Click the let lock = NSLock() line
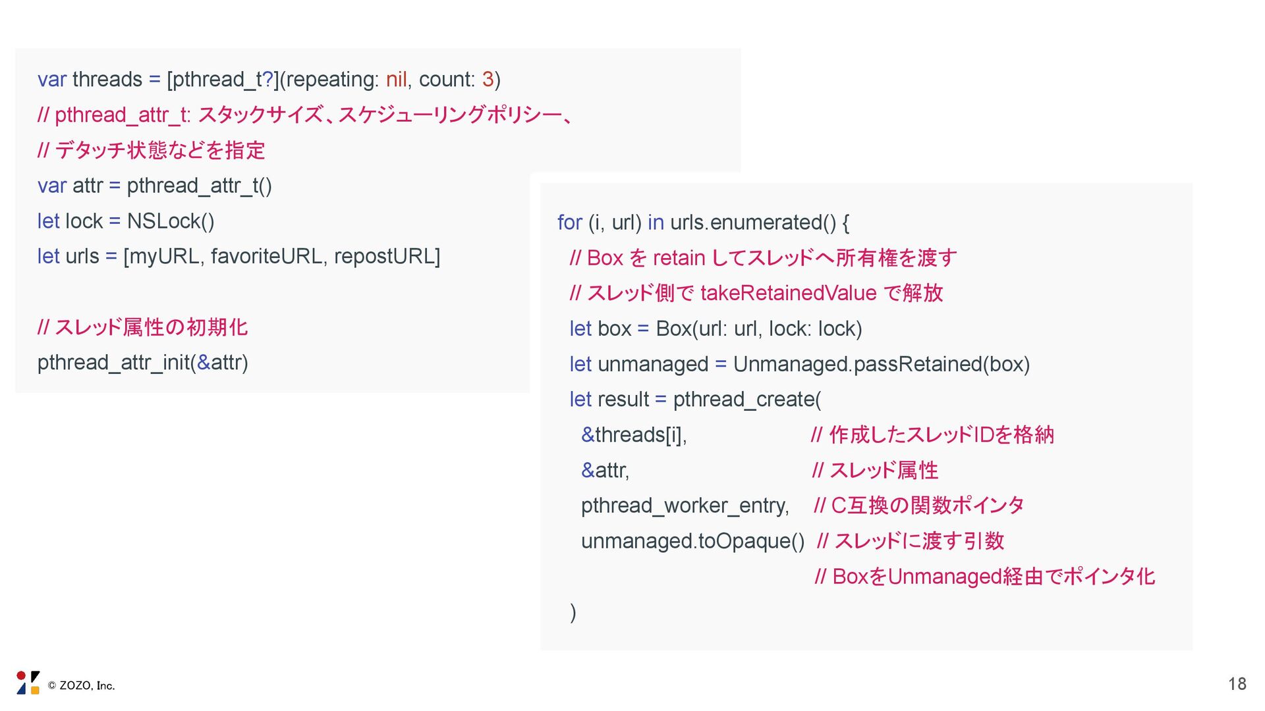The height and width of the screenshot is (711, 1265). tap(126, 221)
